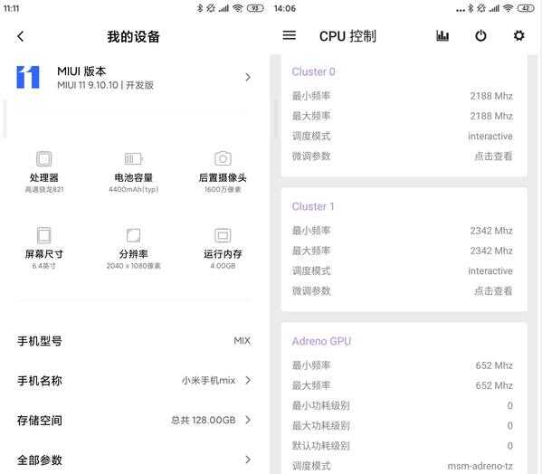The image size is (542, 474).
Task: Change Cluster 1 minimum frequency 2342 Mhz
Action: pos(491,231)
